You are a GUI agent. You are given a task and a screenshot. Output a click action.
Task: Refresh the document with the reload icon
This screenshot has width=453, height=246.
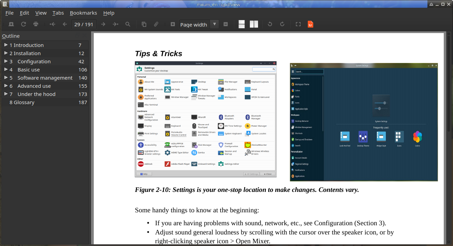[x=24, y=24]
